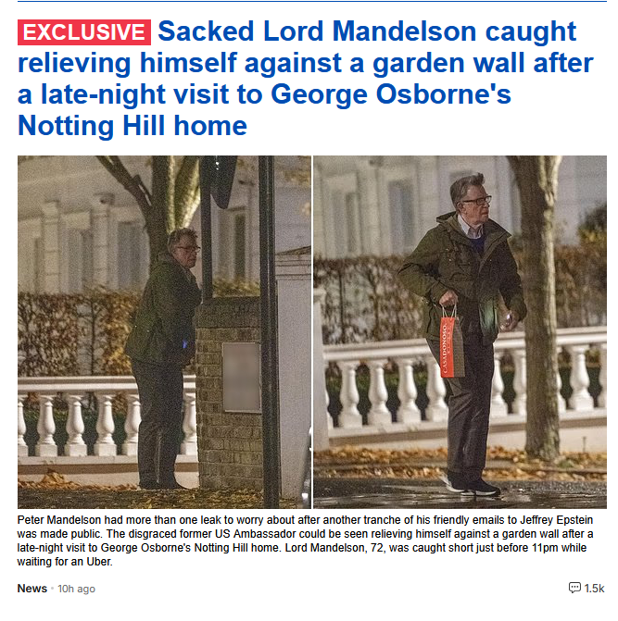Open the comments speech bubble icon
The width and height of the screenshot is (618, 621).
(574, 588)
